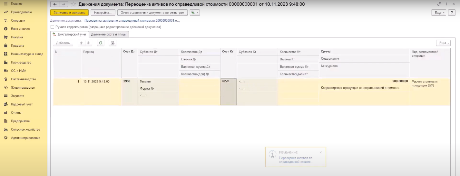Viewport: 460px width, 176px height.
Task: Click the refresh icon in table toolbar
Action: click(101, 43)
